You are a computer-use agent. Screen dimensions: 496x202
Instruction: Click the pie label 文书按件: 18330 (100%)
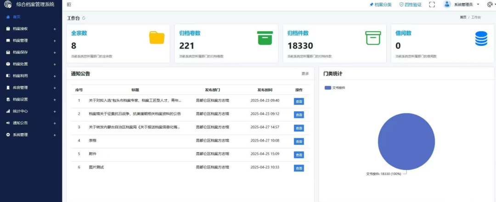pyautogui.click(x=383, y=174)
